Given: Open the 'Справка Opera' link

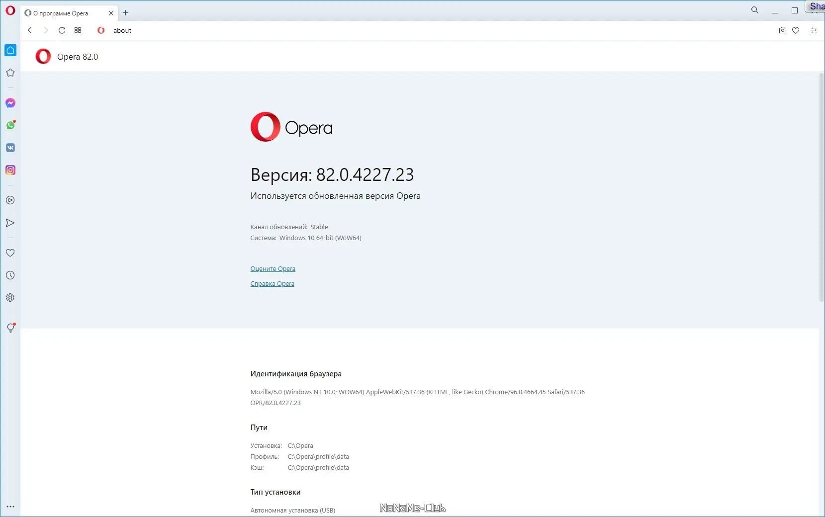Looking at the screenshot, I should pyautogui.click(x=272, y=284).
